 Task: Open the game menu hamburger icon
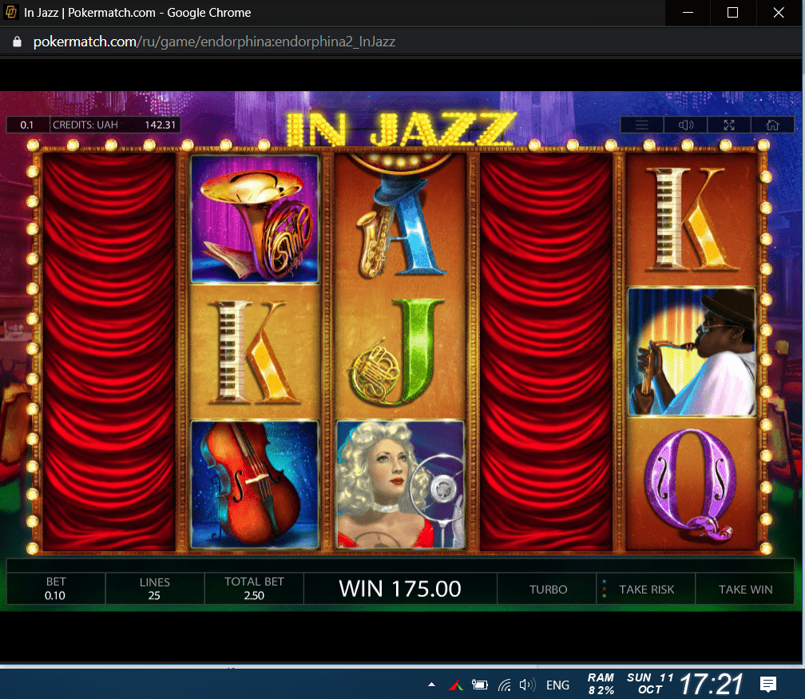click(642, 125)
